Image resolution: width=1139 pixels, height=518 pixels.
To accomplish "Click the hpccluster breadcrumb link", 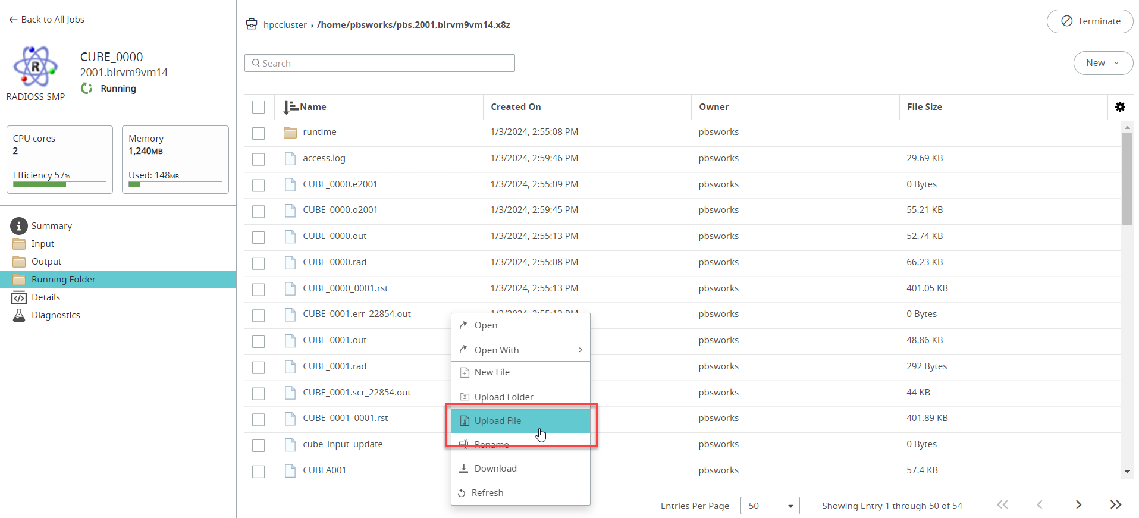I will 285,25.
